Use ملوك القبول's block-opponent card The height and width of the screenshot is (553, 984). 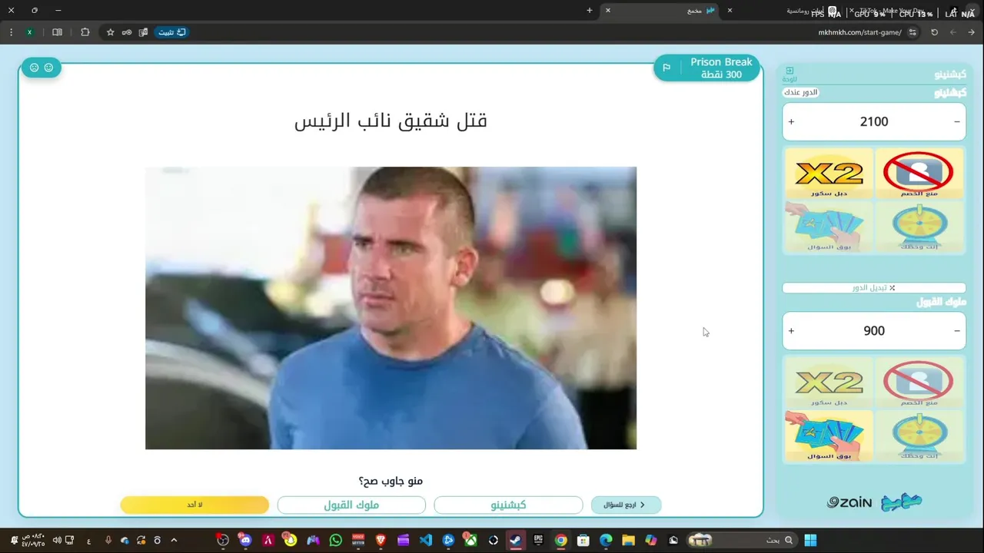919,382
